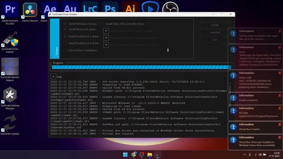Dismiss the 'Starting driver installation' notification
Viewport: 283px width, 159px height.
click(x=279, y=31)
